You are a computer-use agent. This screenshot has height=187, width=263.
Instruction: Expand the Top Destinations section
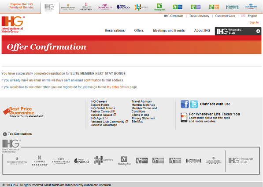pos(17,134)
